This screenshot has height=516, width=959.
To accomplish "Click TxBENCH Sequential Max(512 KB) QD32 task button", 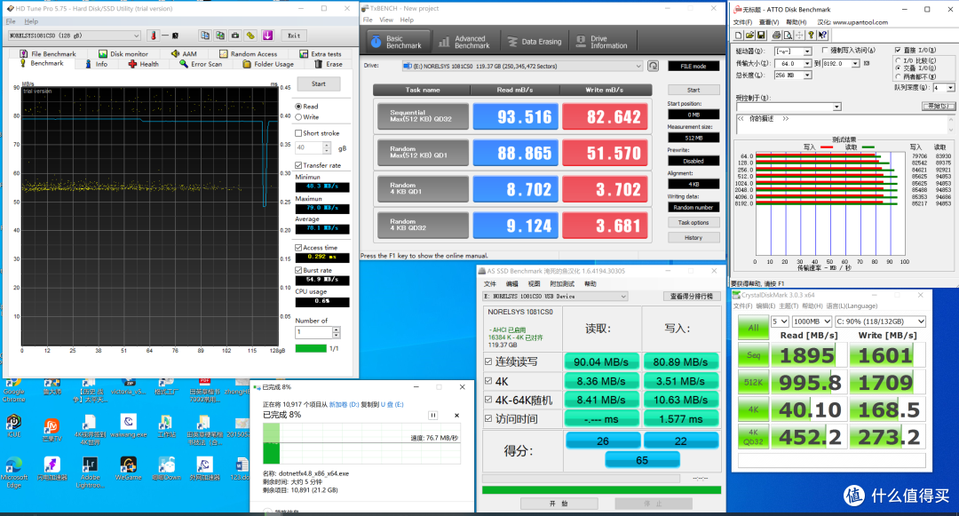I will [423, 116].
